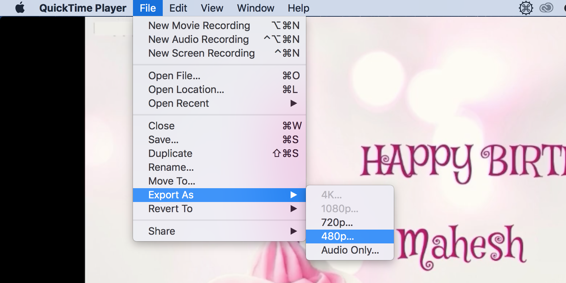Image resolution: width=566 pixels, height=283 pixels.
Task: Open the Window menu
Action: [x=255, y=8]
